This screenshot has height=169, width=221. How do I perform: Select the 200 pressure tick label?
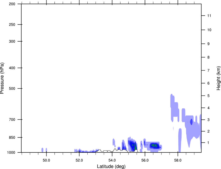coord(12,4)
